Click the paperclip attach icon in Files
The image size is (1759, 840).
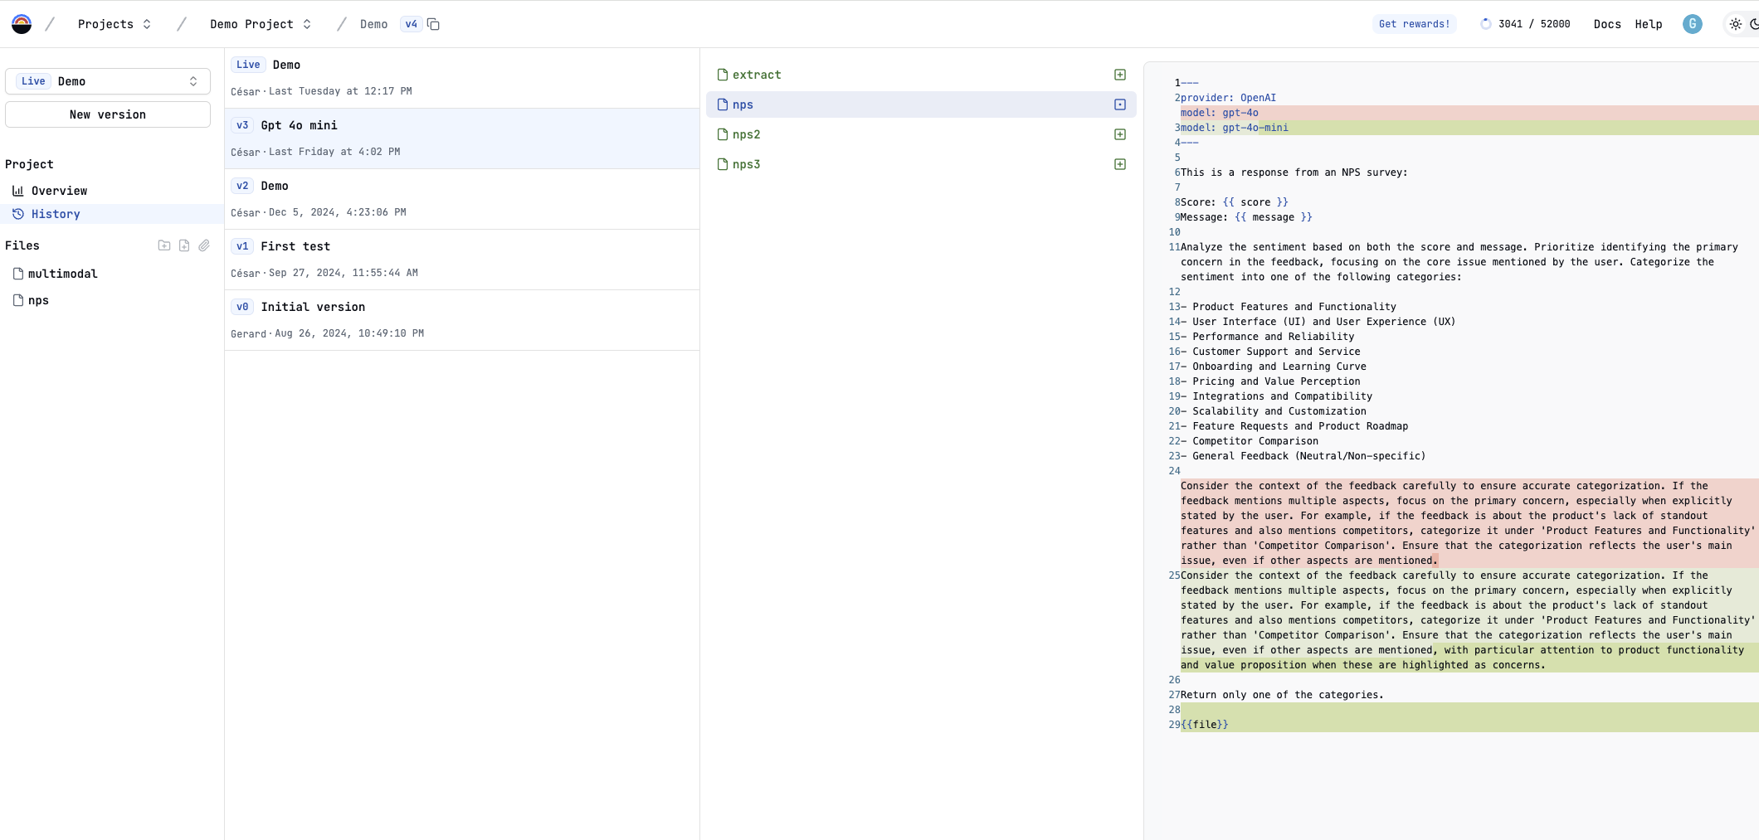pos(204,245)
